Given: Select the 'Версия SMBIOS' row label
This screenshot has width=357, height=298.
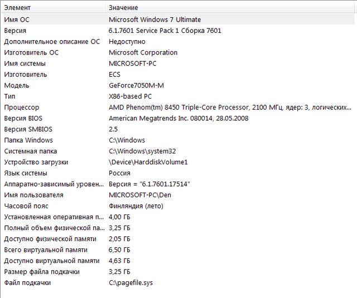Looking at the screenshot, I should click(28, 129).
